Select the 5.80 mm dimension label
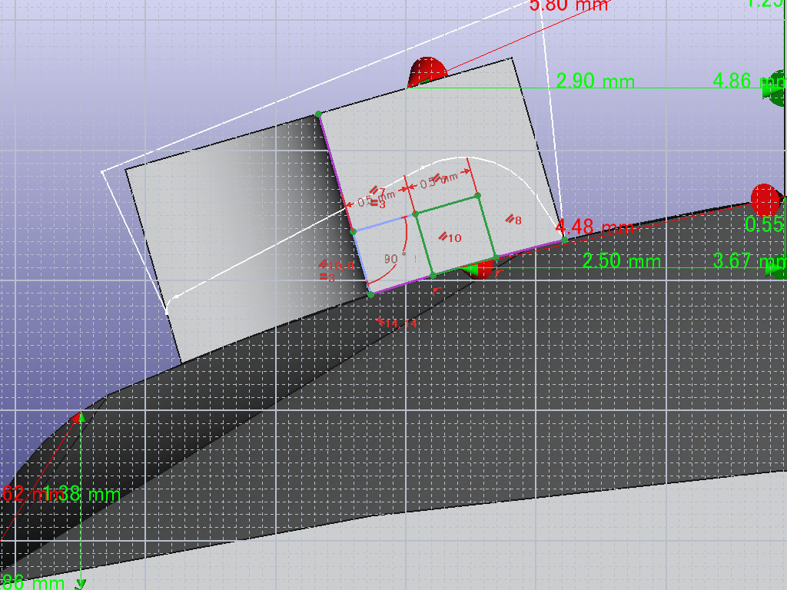Screen dimensions: 787x590 click(x=569, y=5)
